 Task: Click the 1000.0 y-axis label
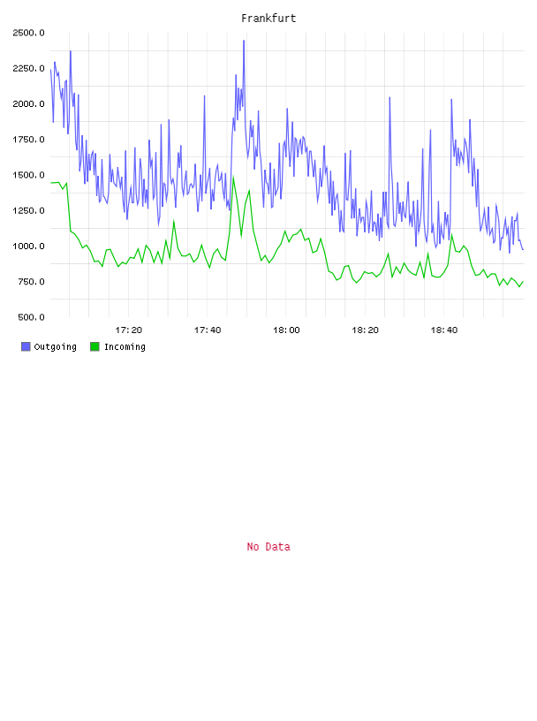point(28,246)
